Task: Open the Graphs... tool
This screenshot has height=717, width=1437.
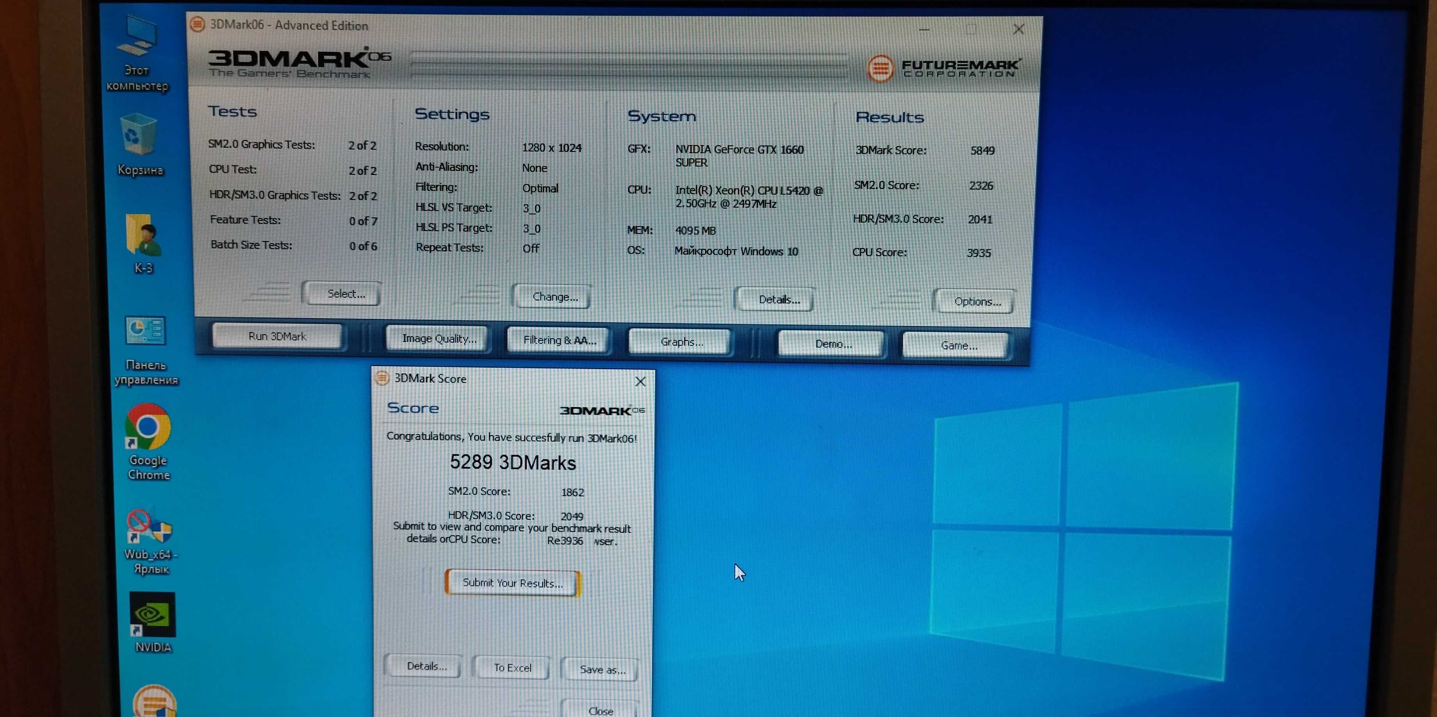Action: tap(679, 342)
